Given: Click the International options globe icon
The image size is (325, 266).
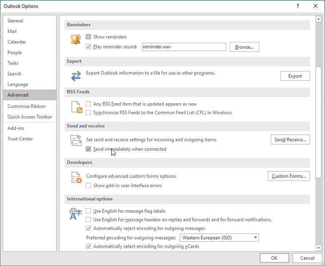Looking at the screenshot, I should pyautogui.click(x=76, y=214).
